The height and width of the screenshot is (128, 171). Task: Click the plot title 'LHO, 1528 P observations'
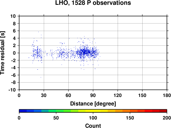click(93, 3)
